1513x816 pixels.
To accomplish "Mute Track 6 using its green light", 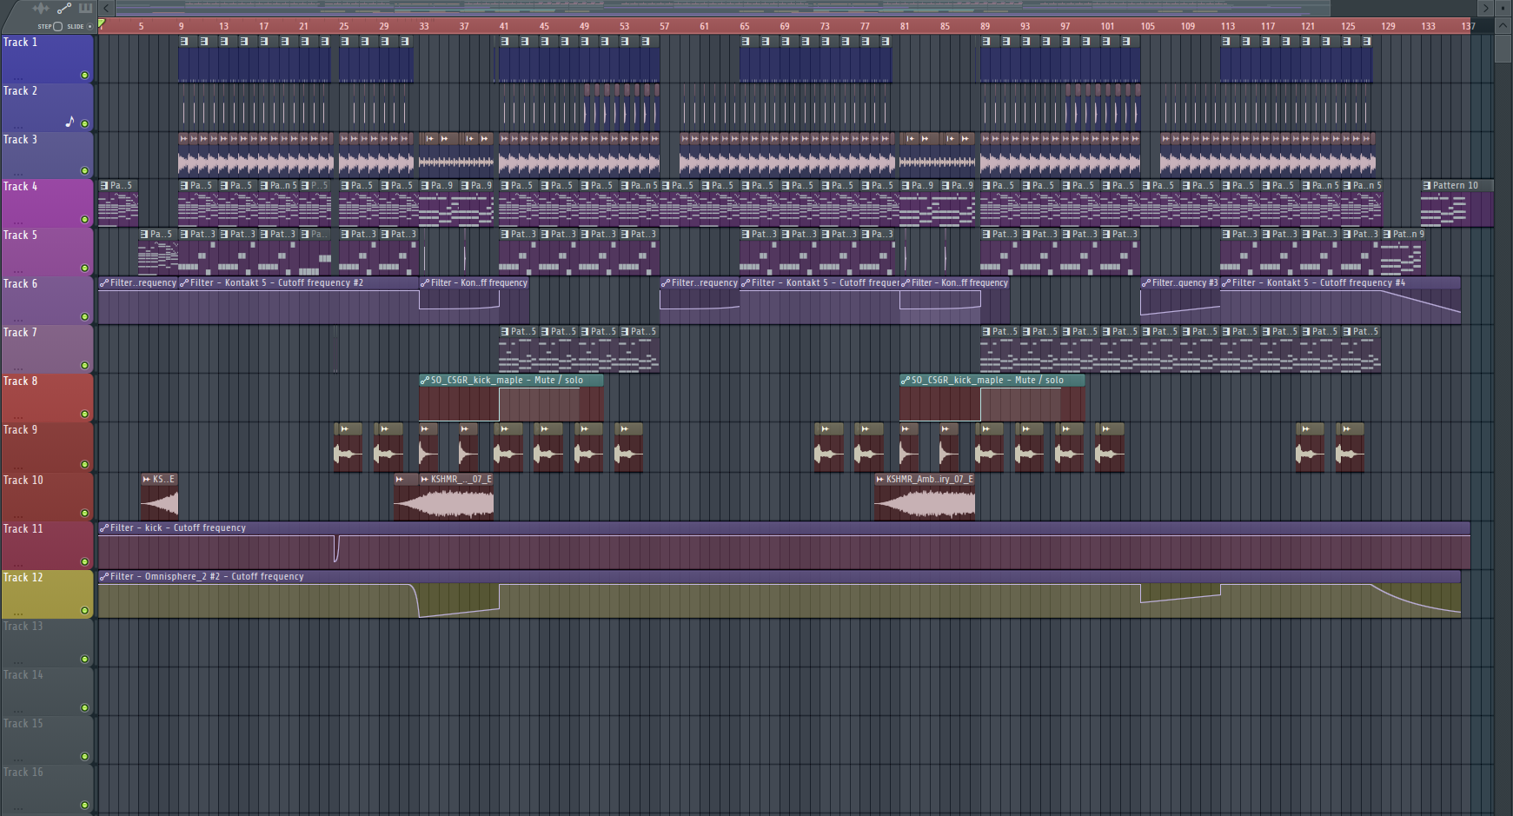I will [84, 316].
